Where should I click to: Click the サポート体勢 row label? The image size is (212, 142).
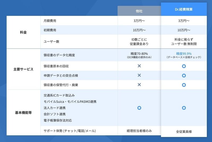(70, 131)
